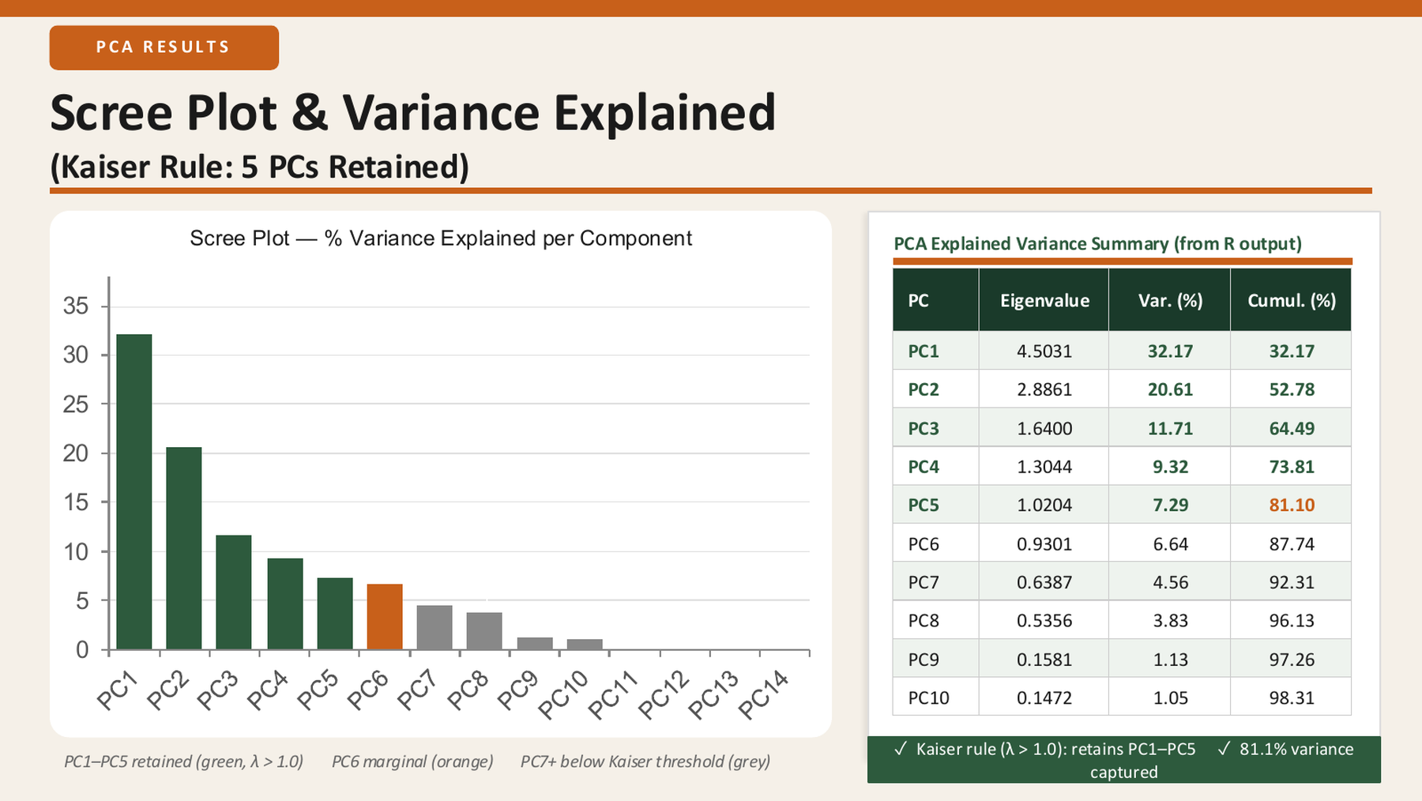
Task: Click the PC11 axis label
Action: 614,695
